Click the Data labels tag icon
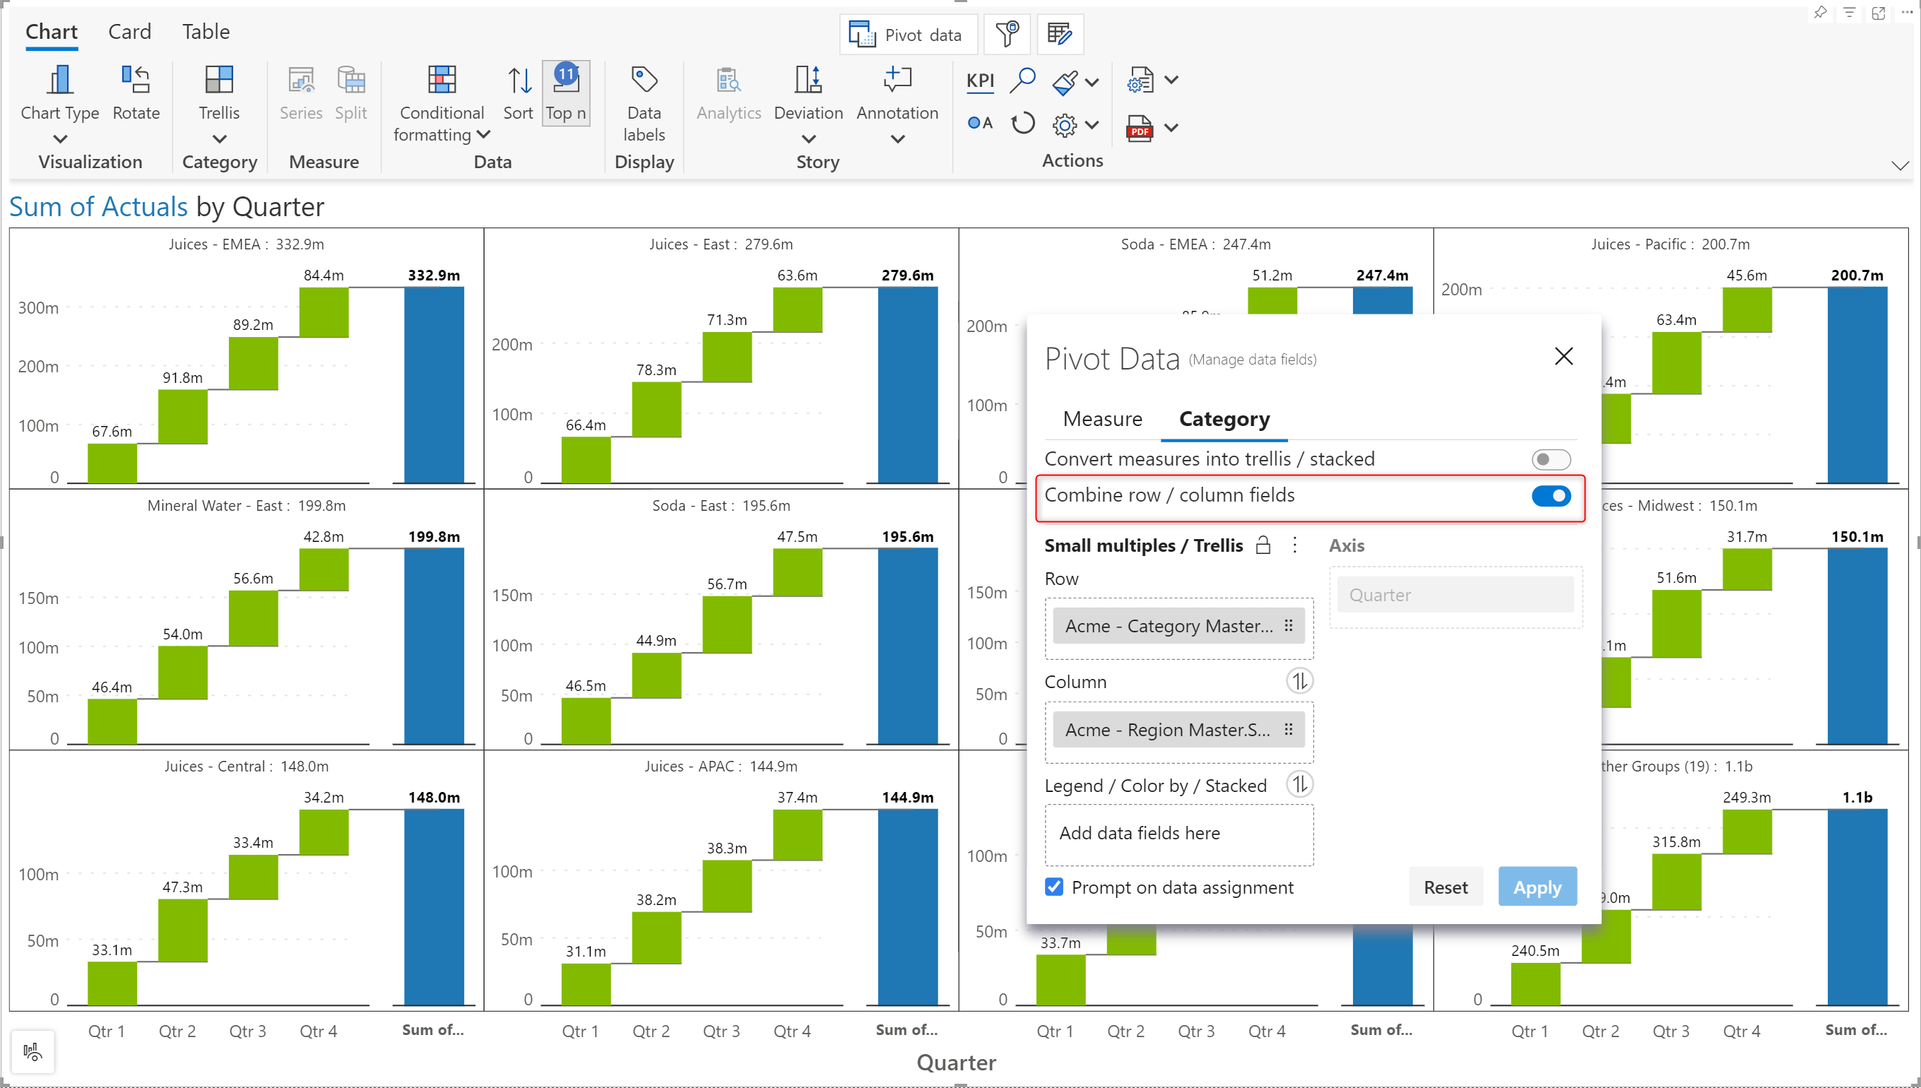This screenshot has height=1088, width=1921. coord(644,79)
